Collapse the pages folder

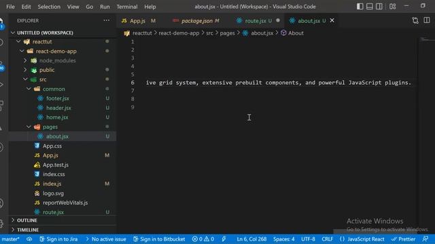29,127
